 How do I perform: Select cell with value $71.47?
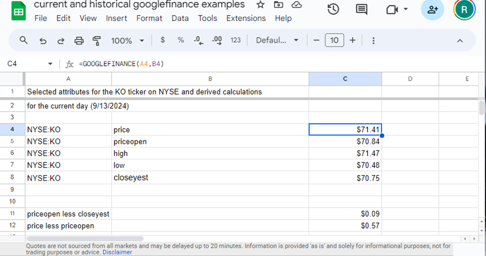tap(345, 153)
